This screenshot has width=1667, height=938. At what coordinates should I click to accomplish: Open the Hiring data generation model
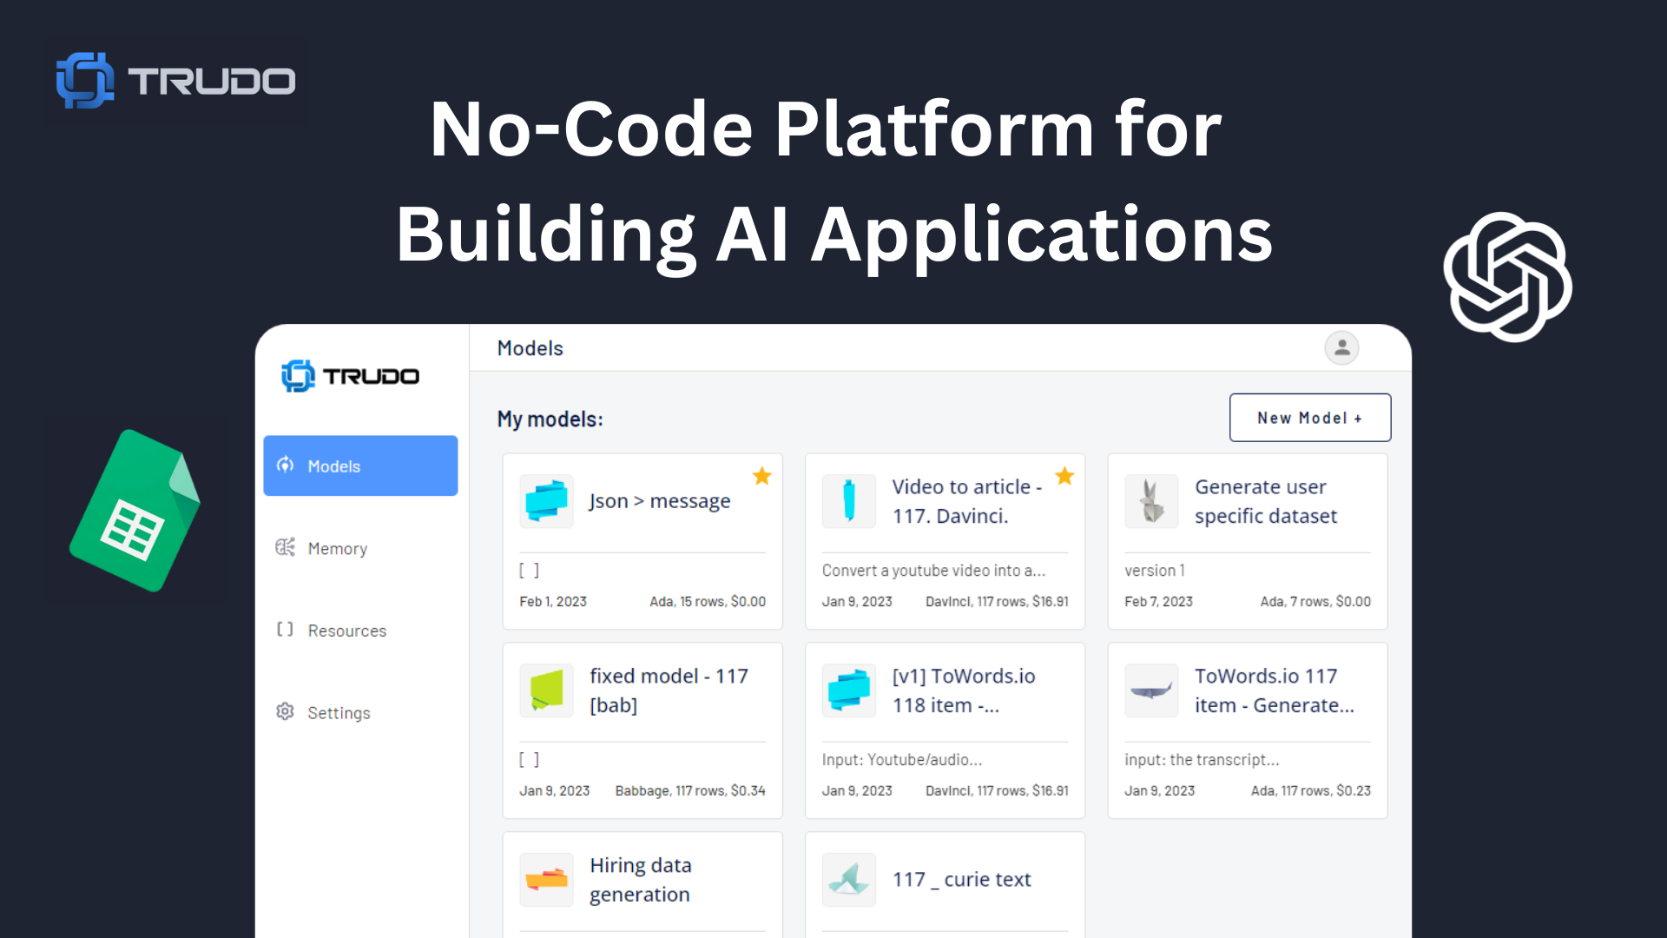(x=640, y=880)
